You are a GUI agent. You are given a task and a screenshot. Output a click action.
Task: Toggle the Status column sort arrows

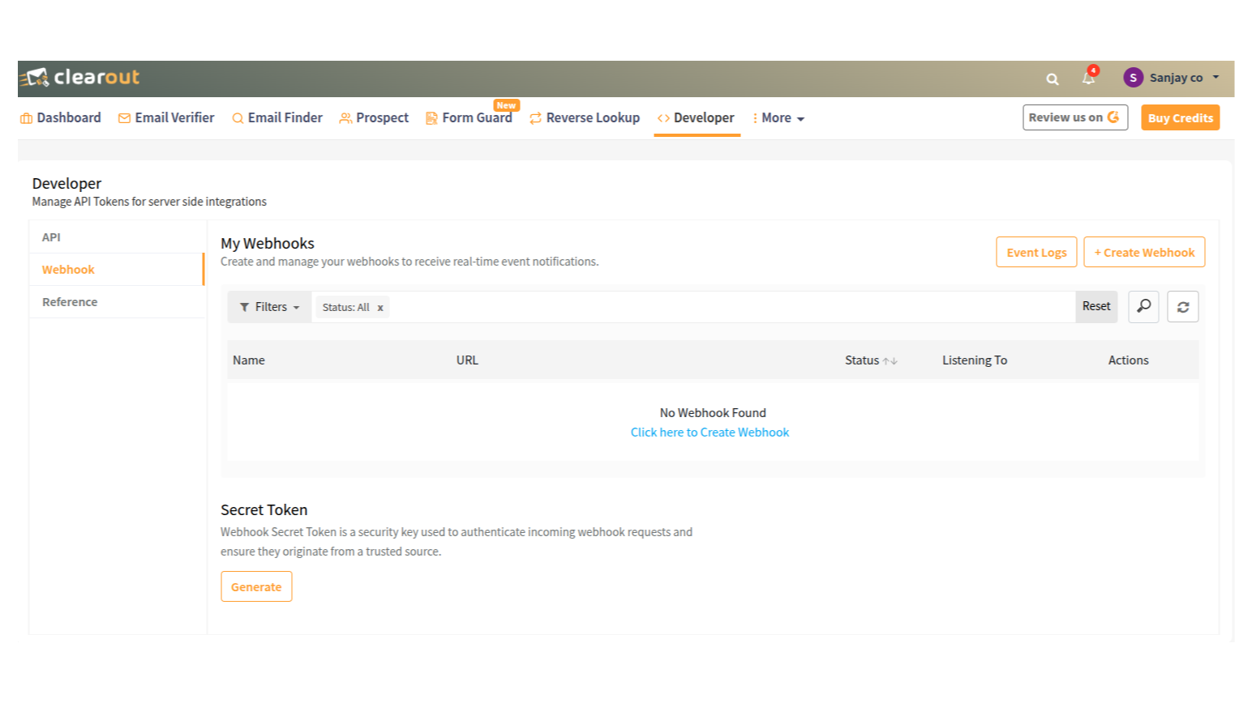pyautogui.click(x=892, y=360)
